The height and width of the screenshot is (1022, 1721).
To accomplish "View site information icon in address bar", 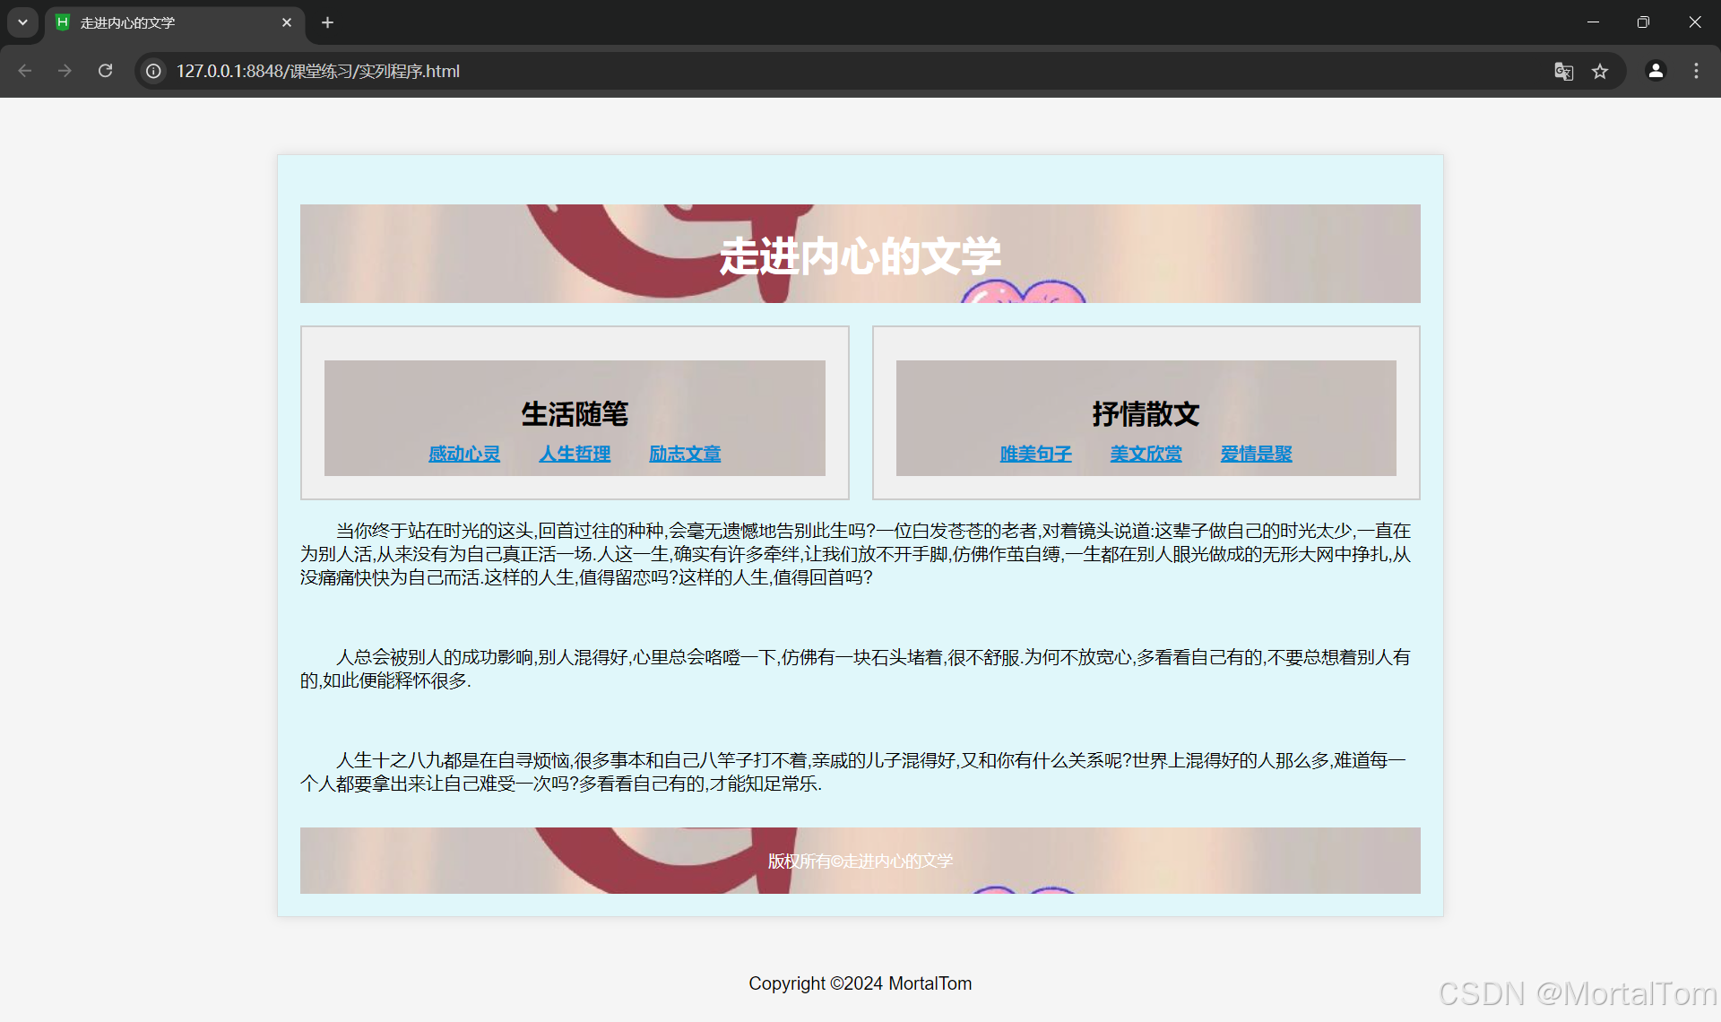I will tap(154, 71).
